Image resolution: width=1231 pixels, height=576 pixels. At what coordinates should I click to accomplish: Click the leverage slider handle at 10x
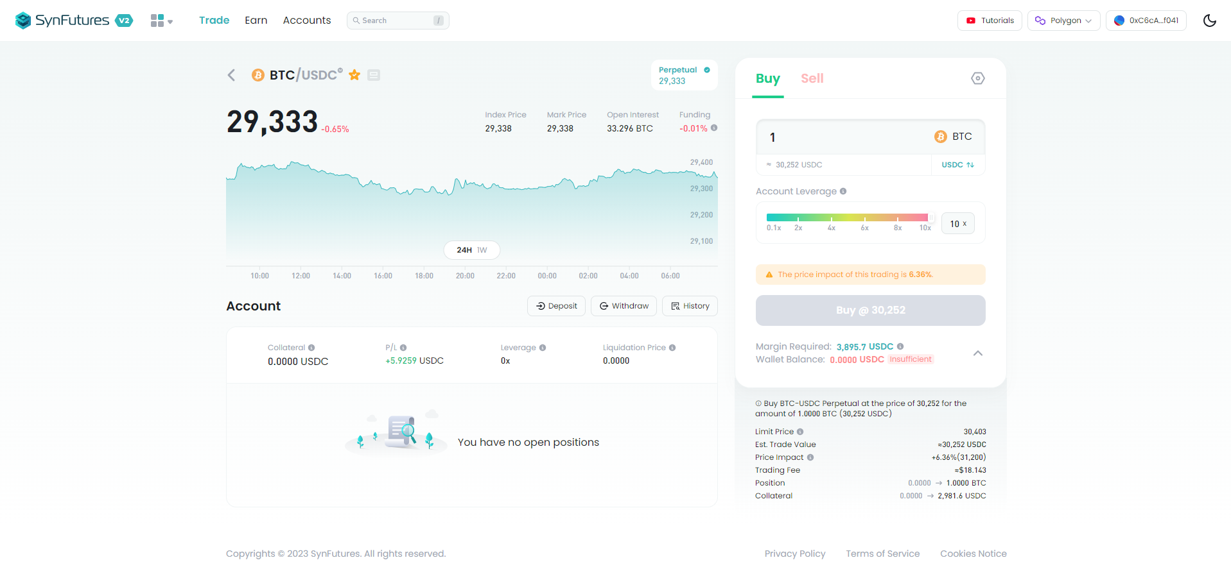tap(930, 217)
